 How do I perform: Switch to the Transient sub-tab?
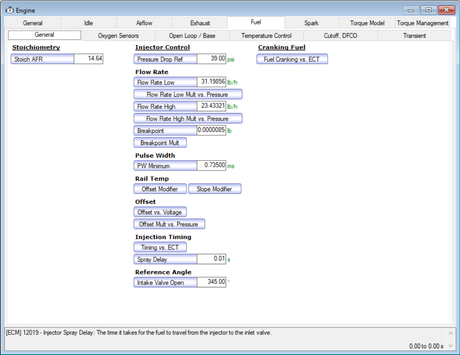click(414, 36)
